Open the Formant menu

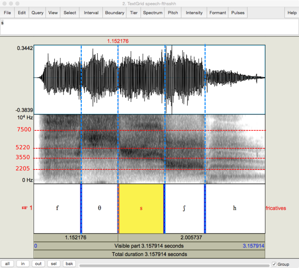click(218, 13)
